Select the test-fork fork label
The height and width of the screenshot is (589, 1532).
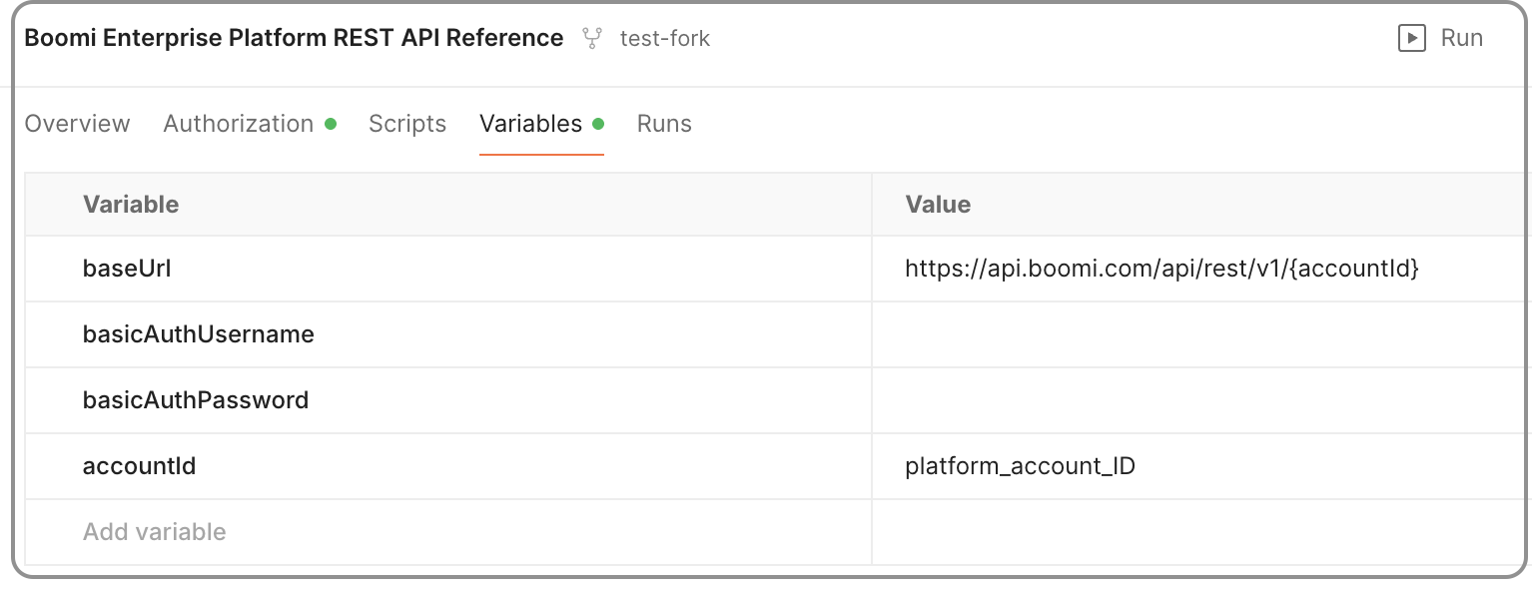coord(664,38)
